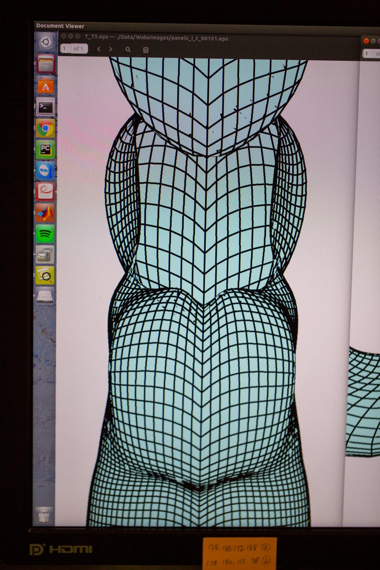Image resolution: width=380 pixels, height=570 pixels.
Task: Launch Ubuntu Software Center
Action: click(46, 86)
